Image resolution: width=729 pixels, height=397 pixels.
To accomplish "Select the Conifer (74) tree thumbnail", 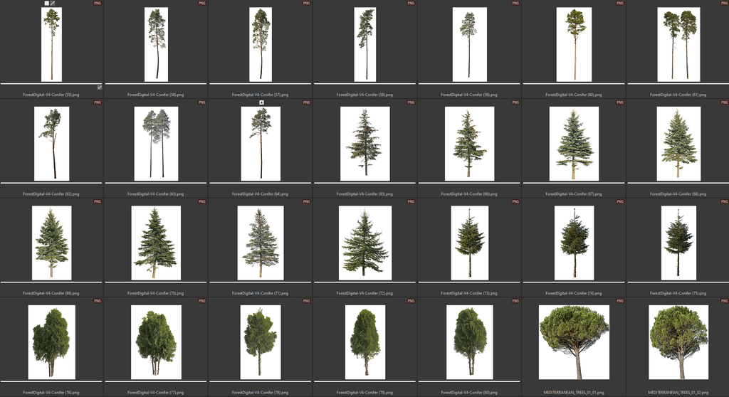I will point(574,243).
